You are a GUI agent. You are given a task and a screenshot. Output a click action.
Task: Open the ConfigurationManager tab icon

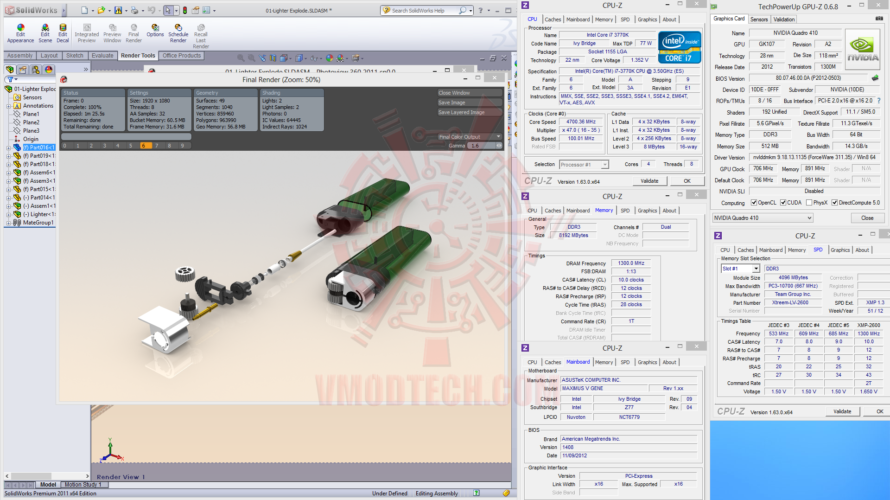[x=36, y=70]
